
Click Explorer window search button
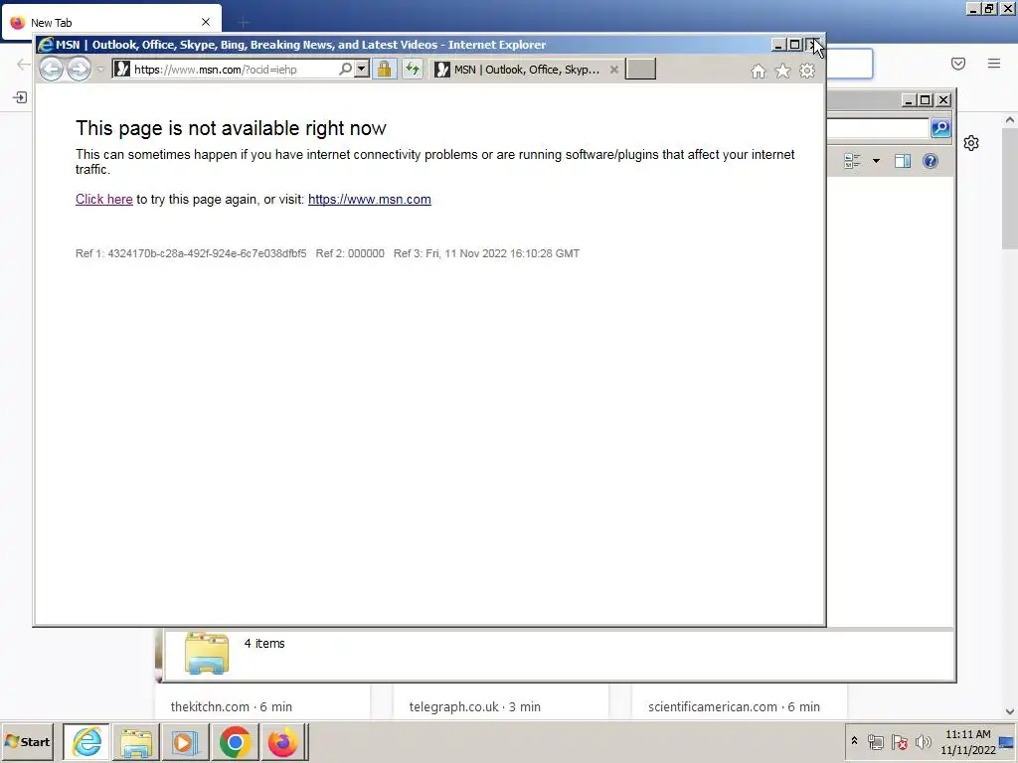click(x=940, y=128)
